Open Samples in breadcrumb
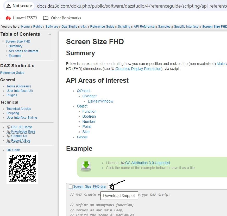This screenshot has height=216, width=227. tap(164, 27)
